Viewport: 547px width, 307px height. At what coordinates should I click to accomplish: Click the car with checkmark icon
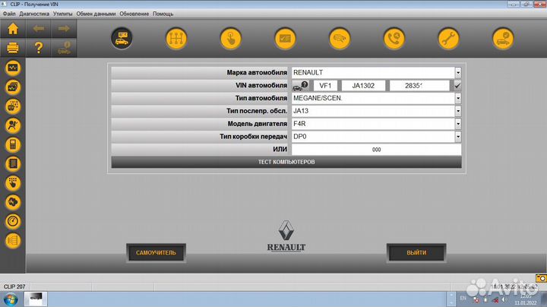pyautogui.click(x=503, y=38)
